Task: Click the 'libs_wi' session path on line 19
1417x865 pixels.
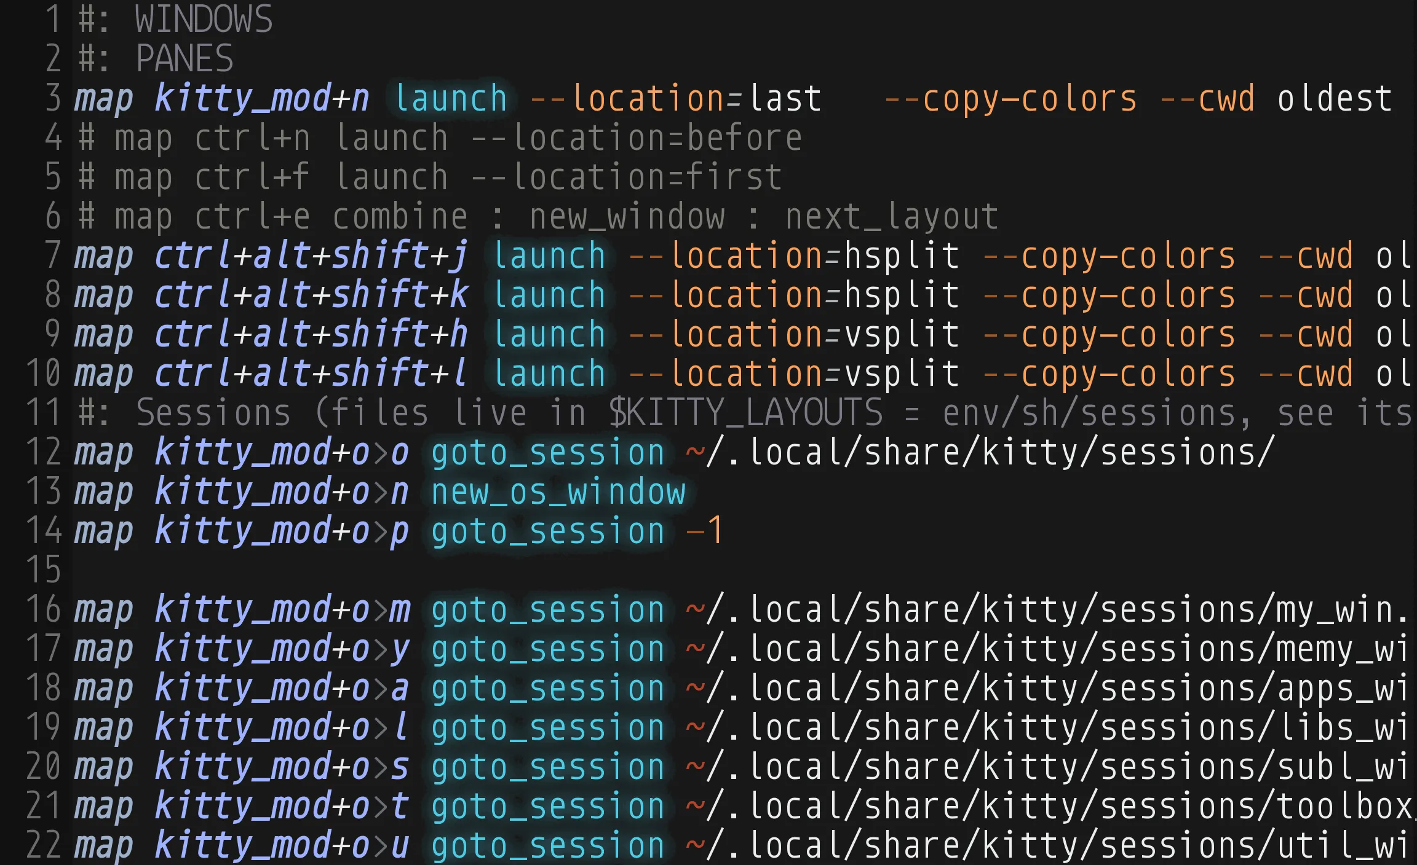Action: 1047,727
